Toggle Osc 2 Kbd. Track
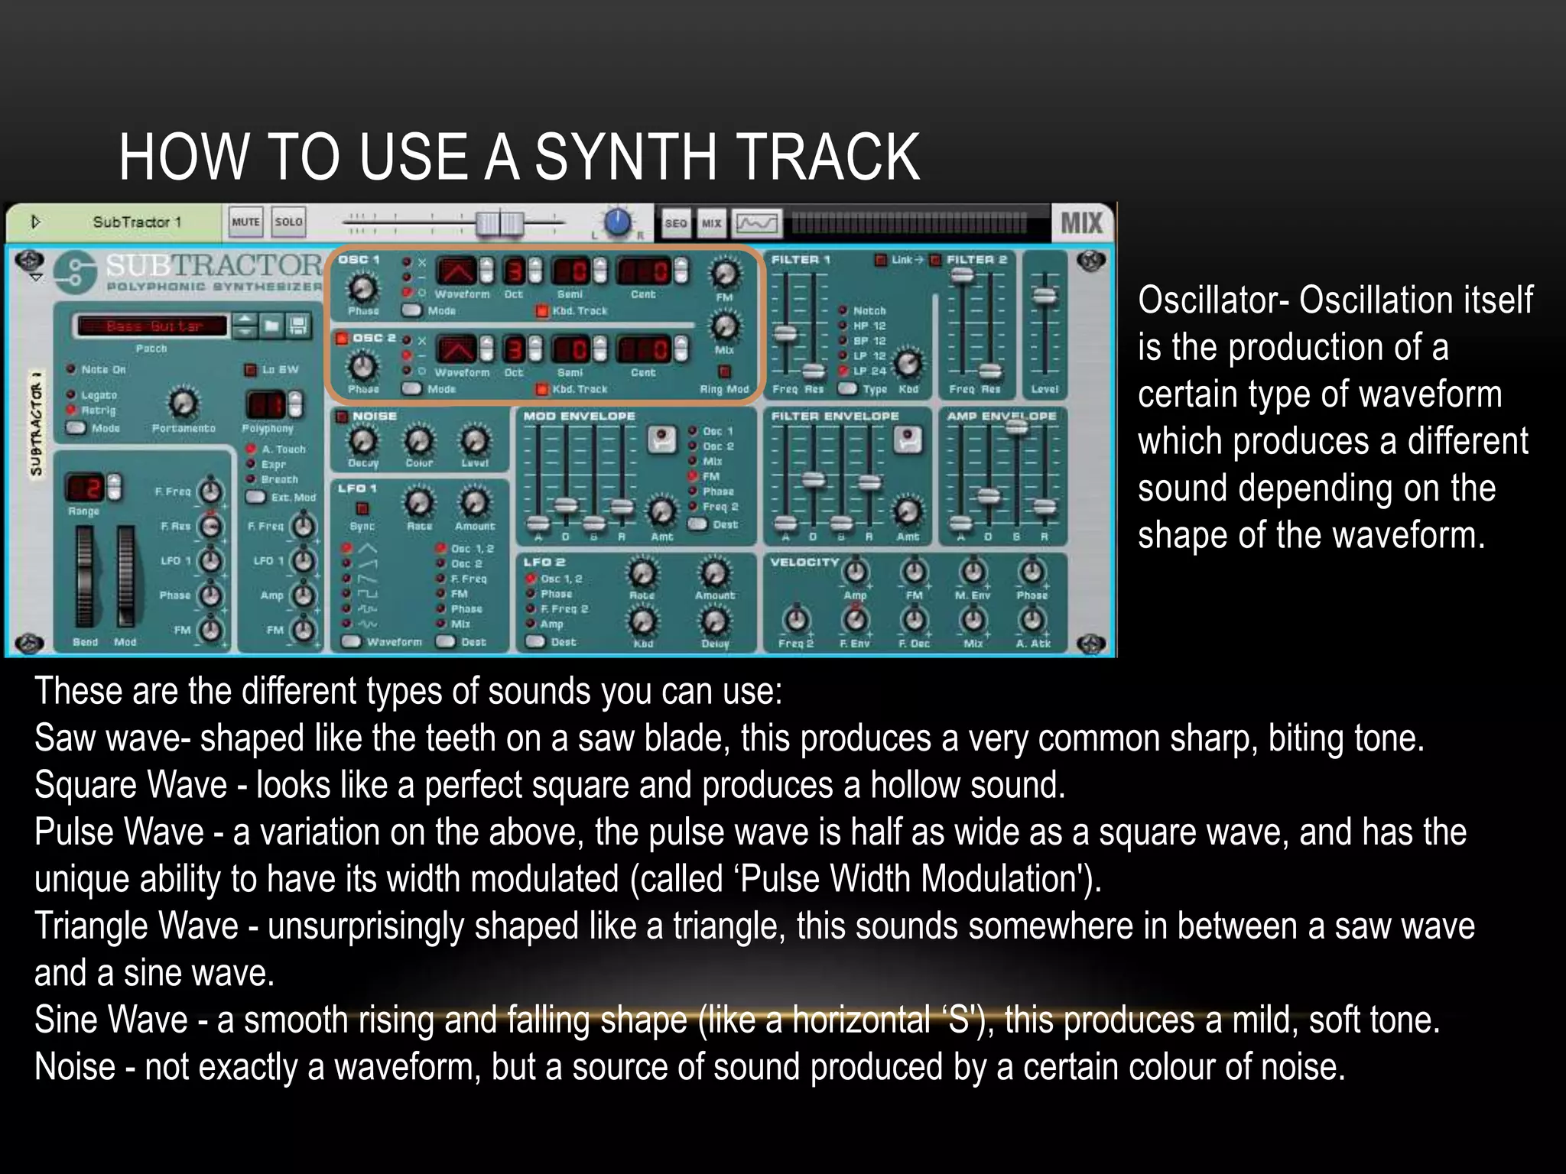 pyautogui.click(x=542, y=389)
